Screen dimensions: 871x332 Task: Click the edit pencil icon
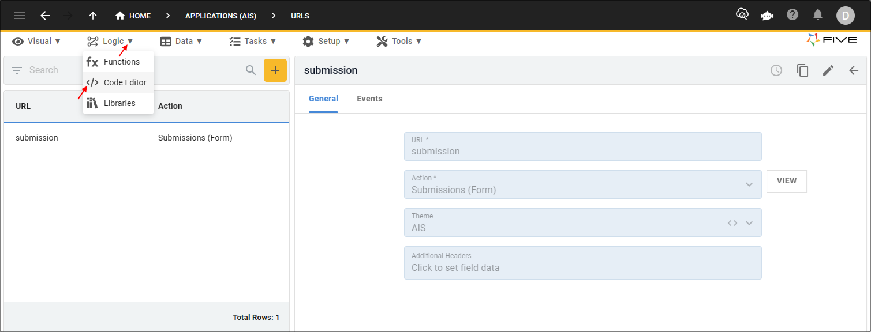point(828,70)
